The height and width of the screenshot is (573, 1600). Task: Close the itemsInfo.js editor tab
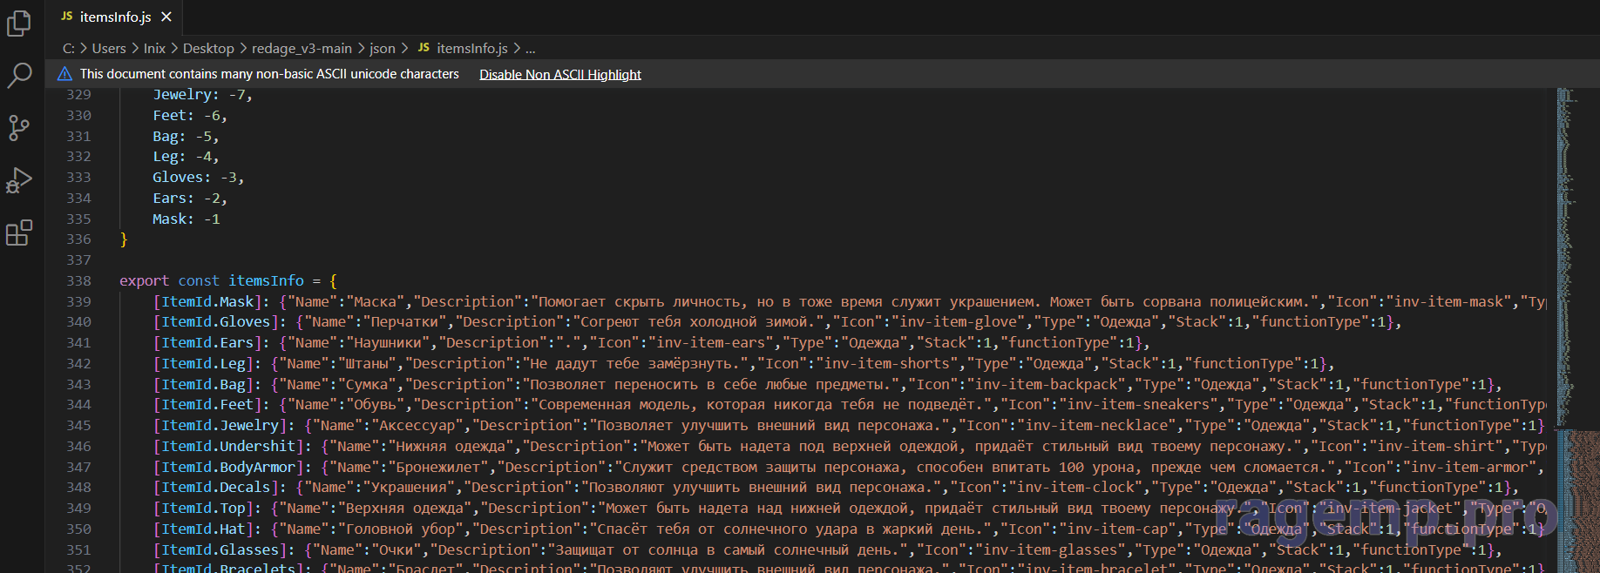coord(166,17)
